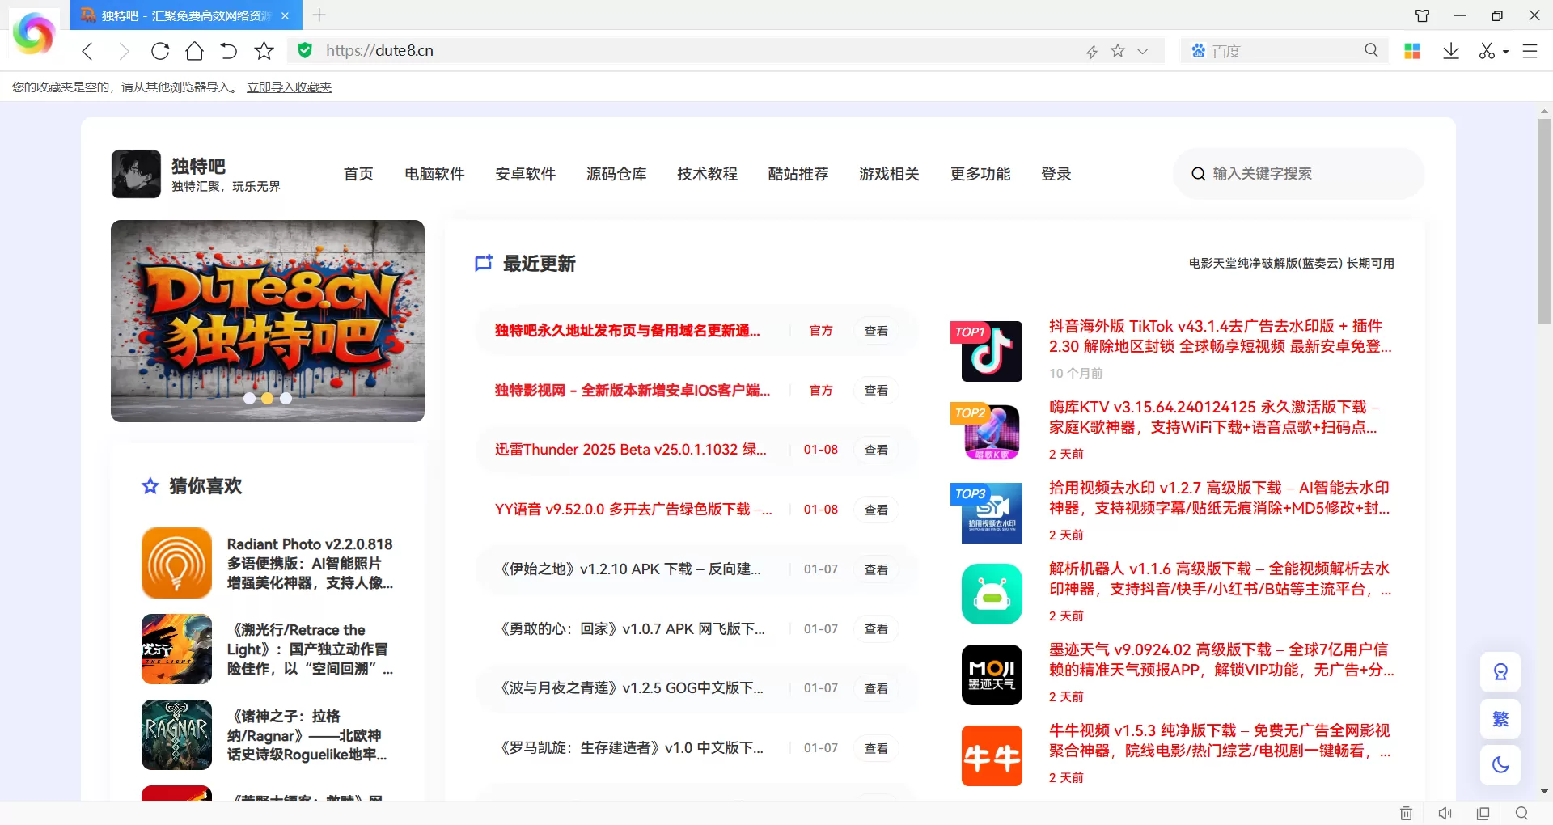Click 查看 next to 迅雷Thunder 2025 entry
The image size is (1553, 825).
click(x=875, y=450)
